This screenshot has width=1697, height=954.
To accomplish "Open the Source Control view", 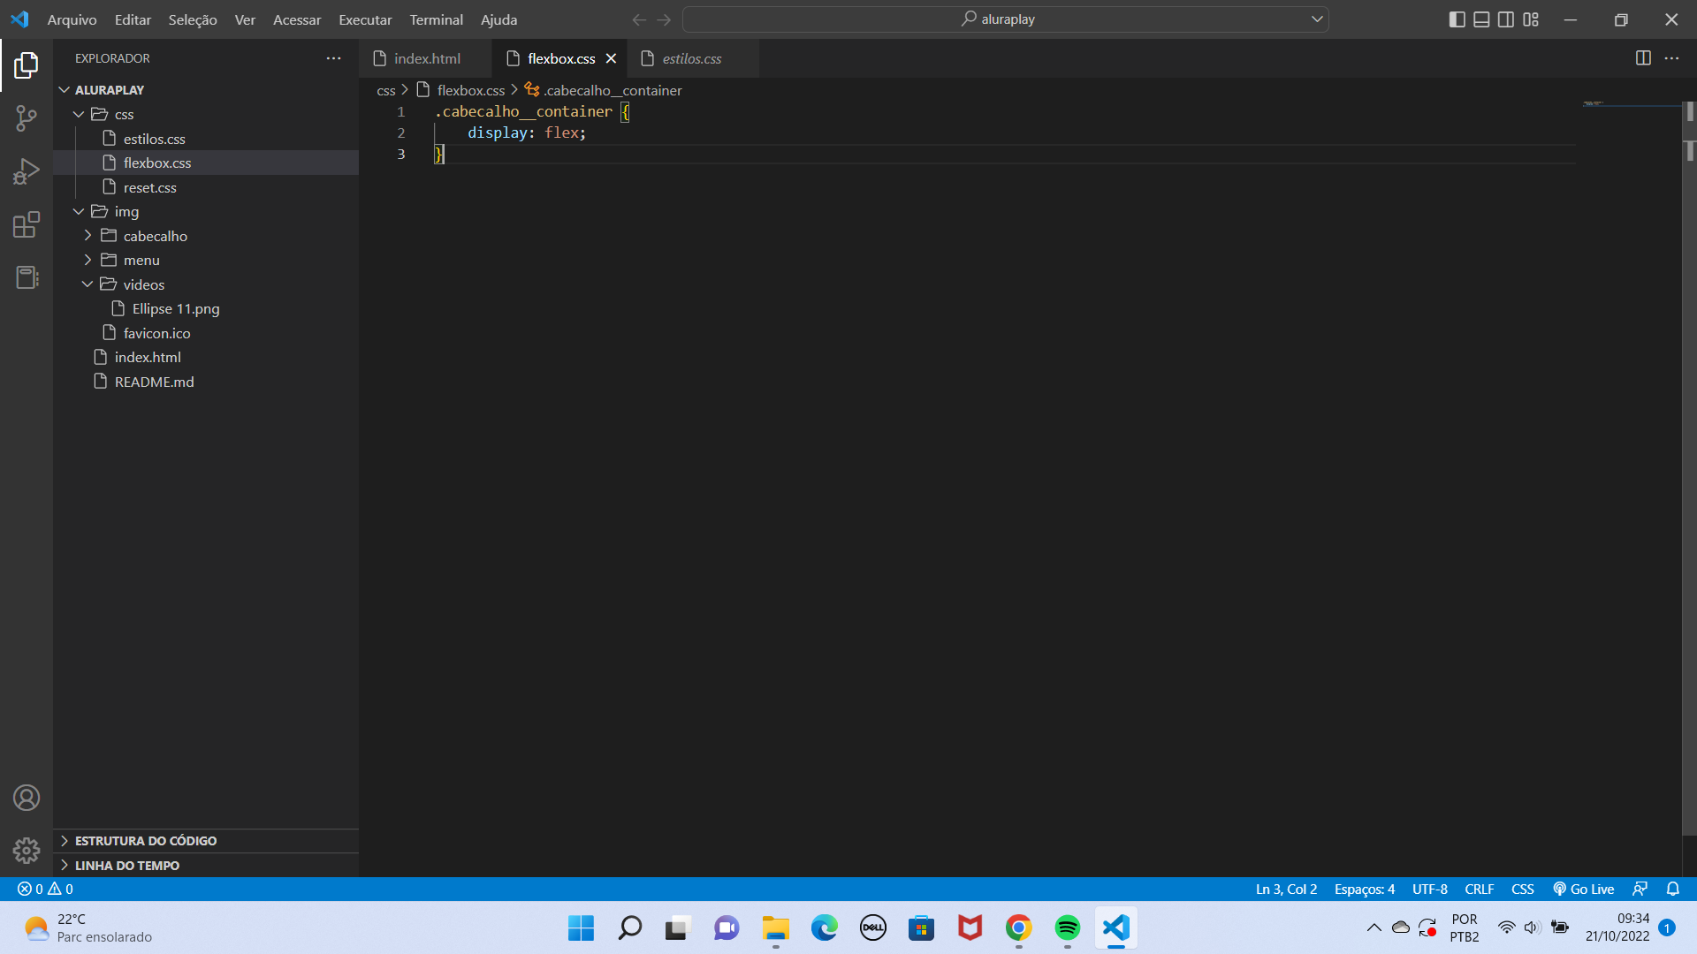I will point(27,118).
